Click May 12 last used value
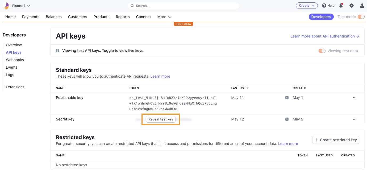The image size is (367, 171). 237,119
